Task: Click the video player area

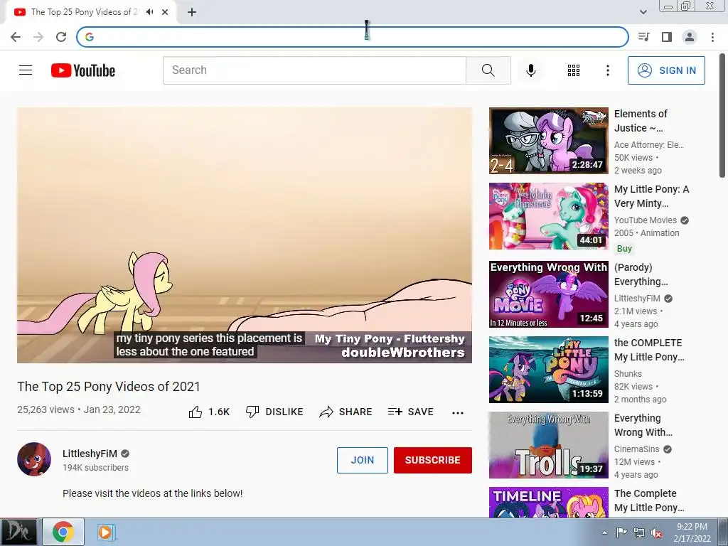Action: click(x=245, y=235)
